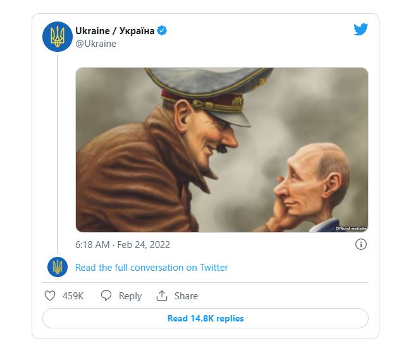Click the Twitter bird logo
418x348 pixels.
point(360,30)
